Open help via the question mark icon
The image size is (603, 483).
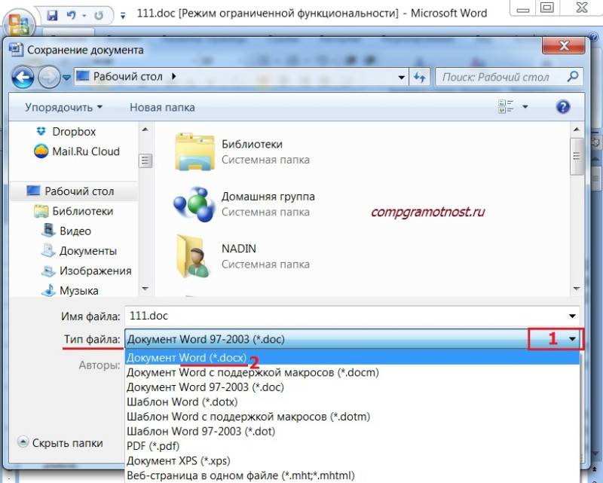pyautogui.click(x=562, y=107)
